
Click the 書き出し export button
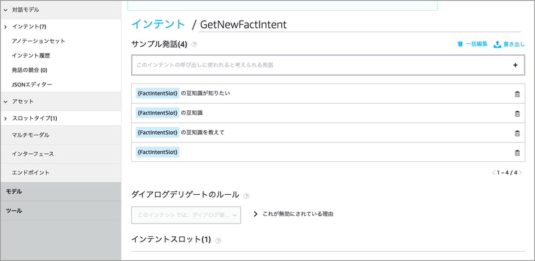[x=509, y=44]
